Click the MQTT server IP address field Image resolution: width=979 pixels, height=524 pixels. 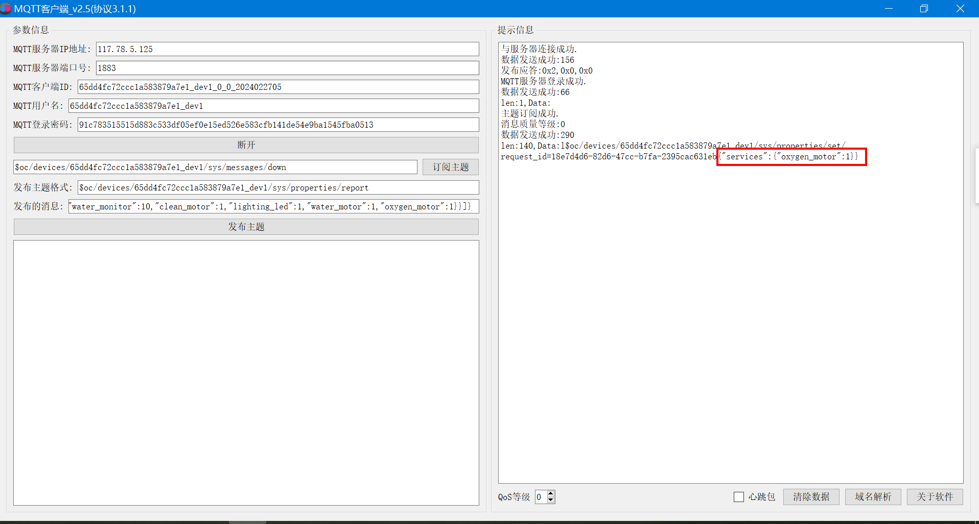[288, 49]
